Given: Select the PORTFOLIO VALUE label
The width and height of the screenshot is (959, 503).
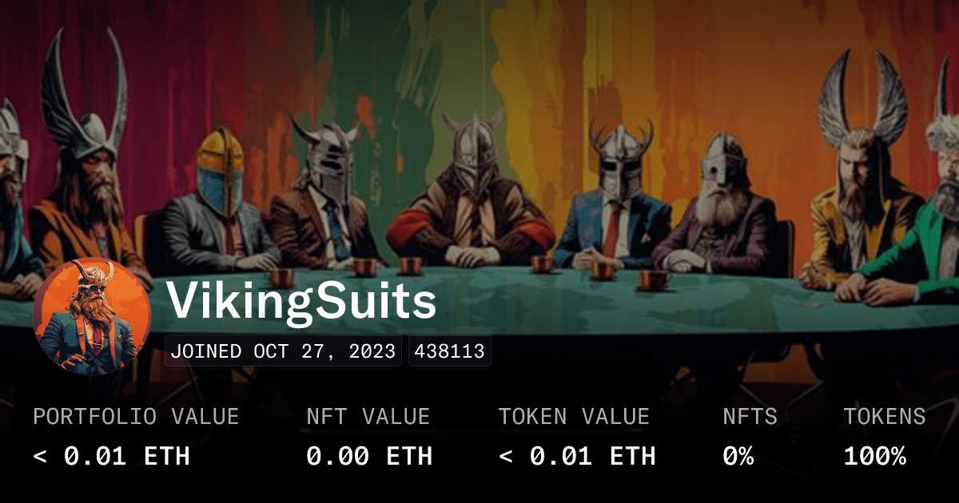Looking at the screenshot, I should click(x=136, y=416).
